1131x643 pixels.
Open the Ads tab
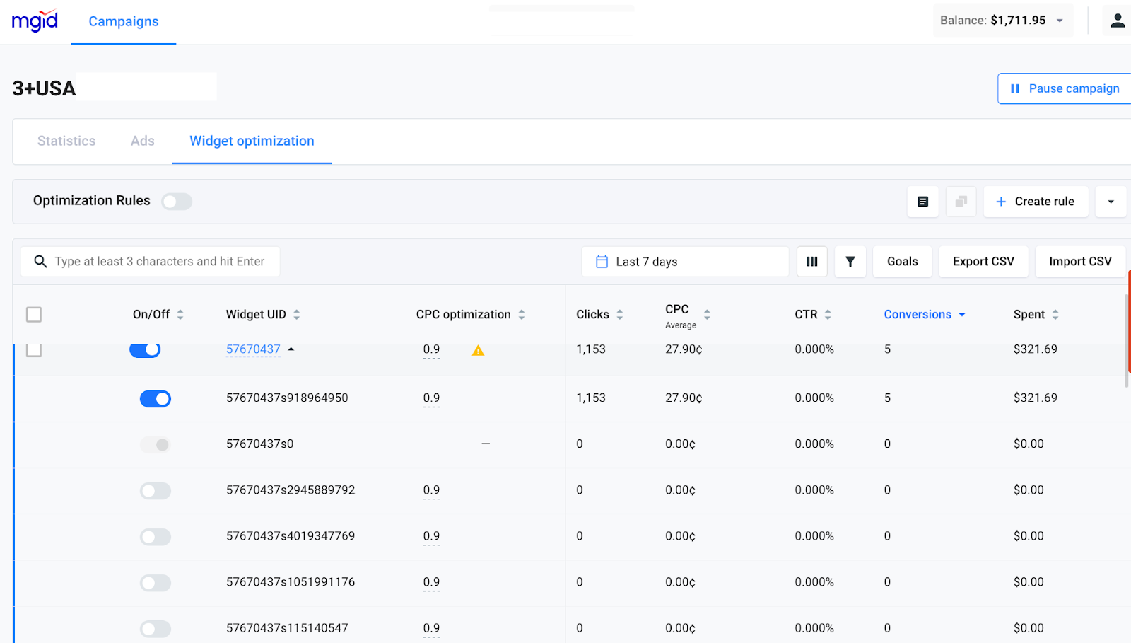point(141,141)
